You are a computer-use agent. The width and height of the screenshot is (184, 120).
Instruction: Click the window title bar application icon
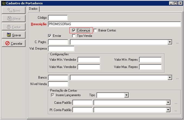click(x=4, y=3)
